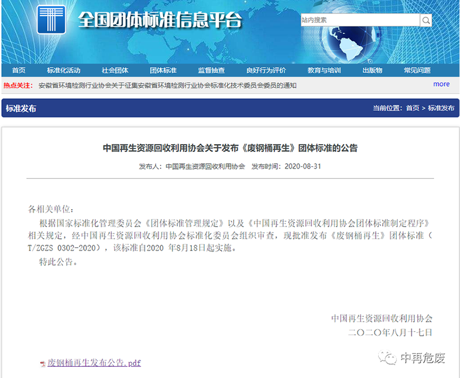Click the platform logo icon

click(x=51, y=20)
